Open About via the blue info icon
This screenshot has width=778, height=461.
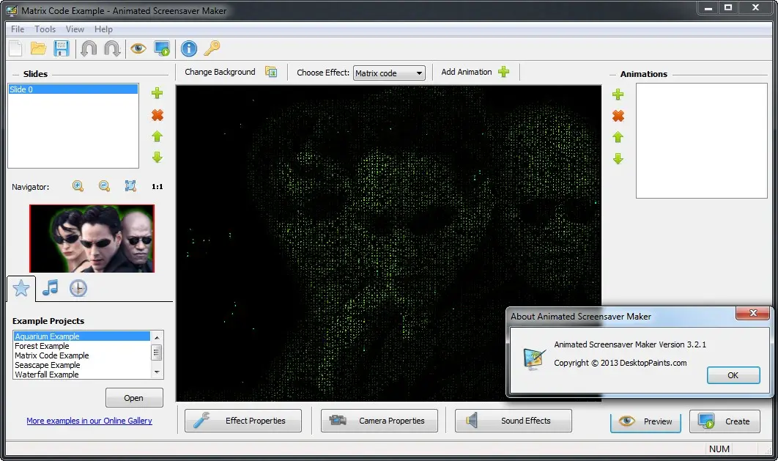click(188, 48)
